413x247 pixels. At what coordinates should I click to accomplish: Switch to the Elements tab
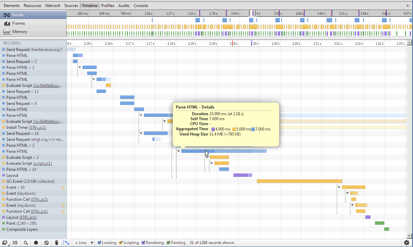(12, 6)
